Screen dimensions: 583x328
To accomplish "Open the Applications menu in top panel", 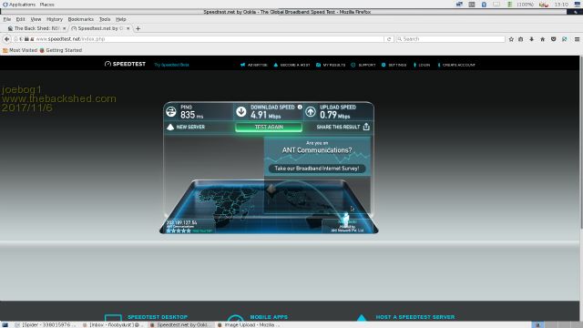I will [19, 5].
